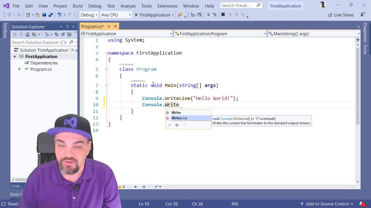
Task: Pin the Program.cs tab
Action: coord(108,27)
